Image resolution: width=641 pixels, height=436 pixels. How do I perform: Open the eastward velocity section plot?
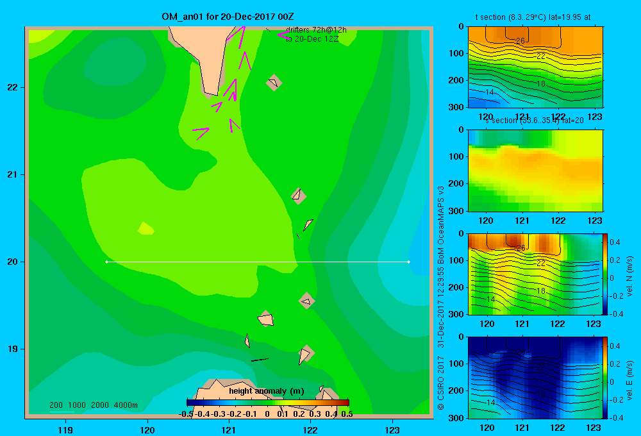pos(535,378)
